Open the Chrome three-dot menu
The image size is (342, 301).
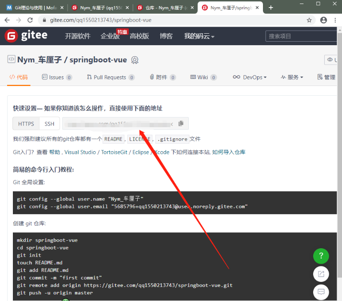click(x=335, y=20)
